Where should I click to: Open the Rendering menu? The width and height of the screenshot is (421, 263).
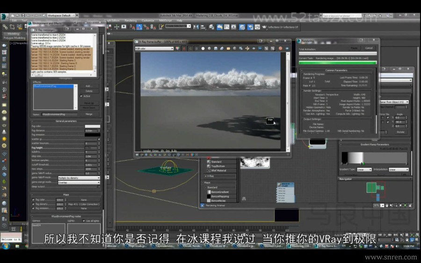(x=131, y=21)
